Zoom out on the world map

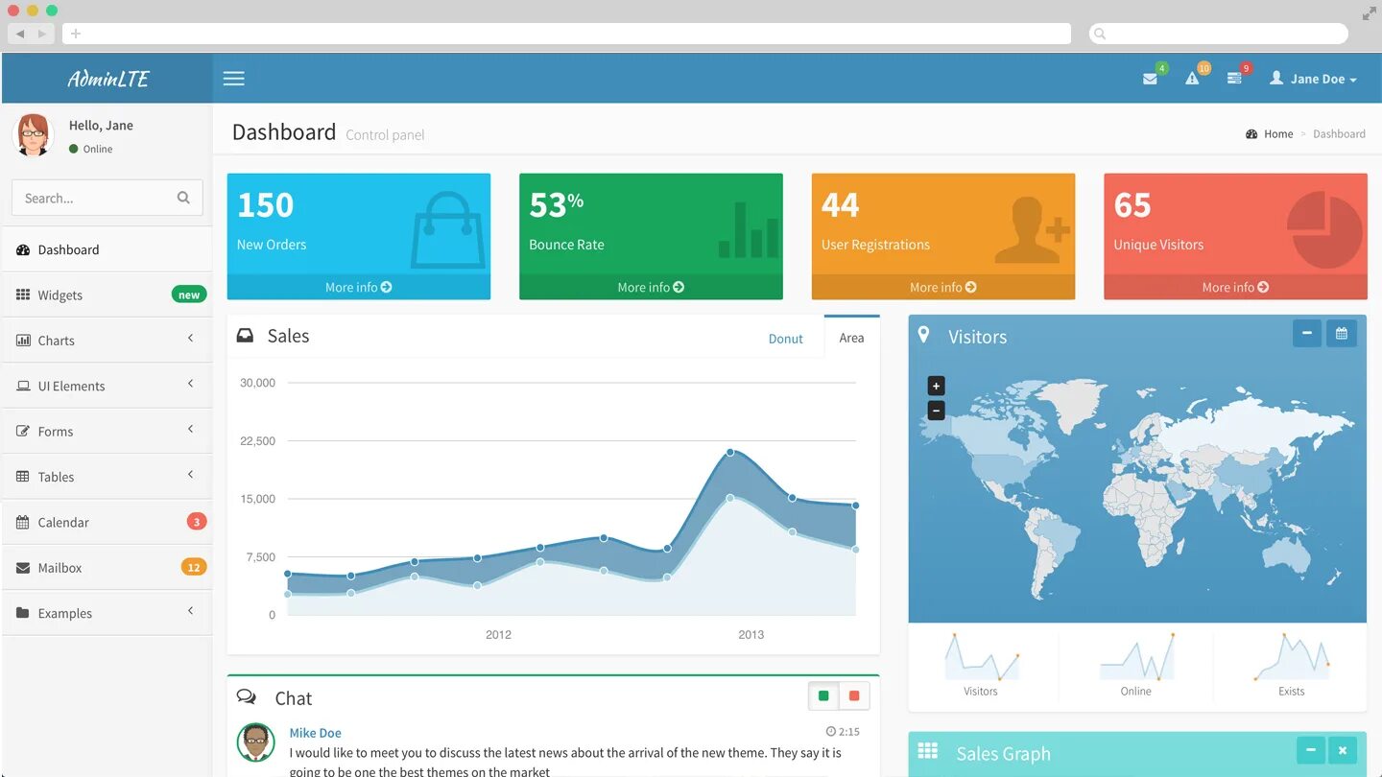point(937,411)
